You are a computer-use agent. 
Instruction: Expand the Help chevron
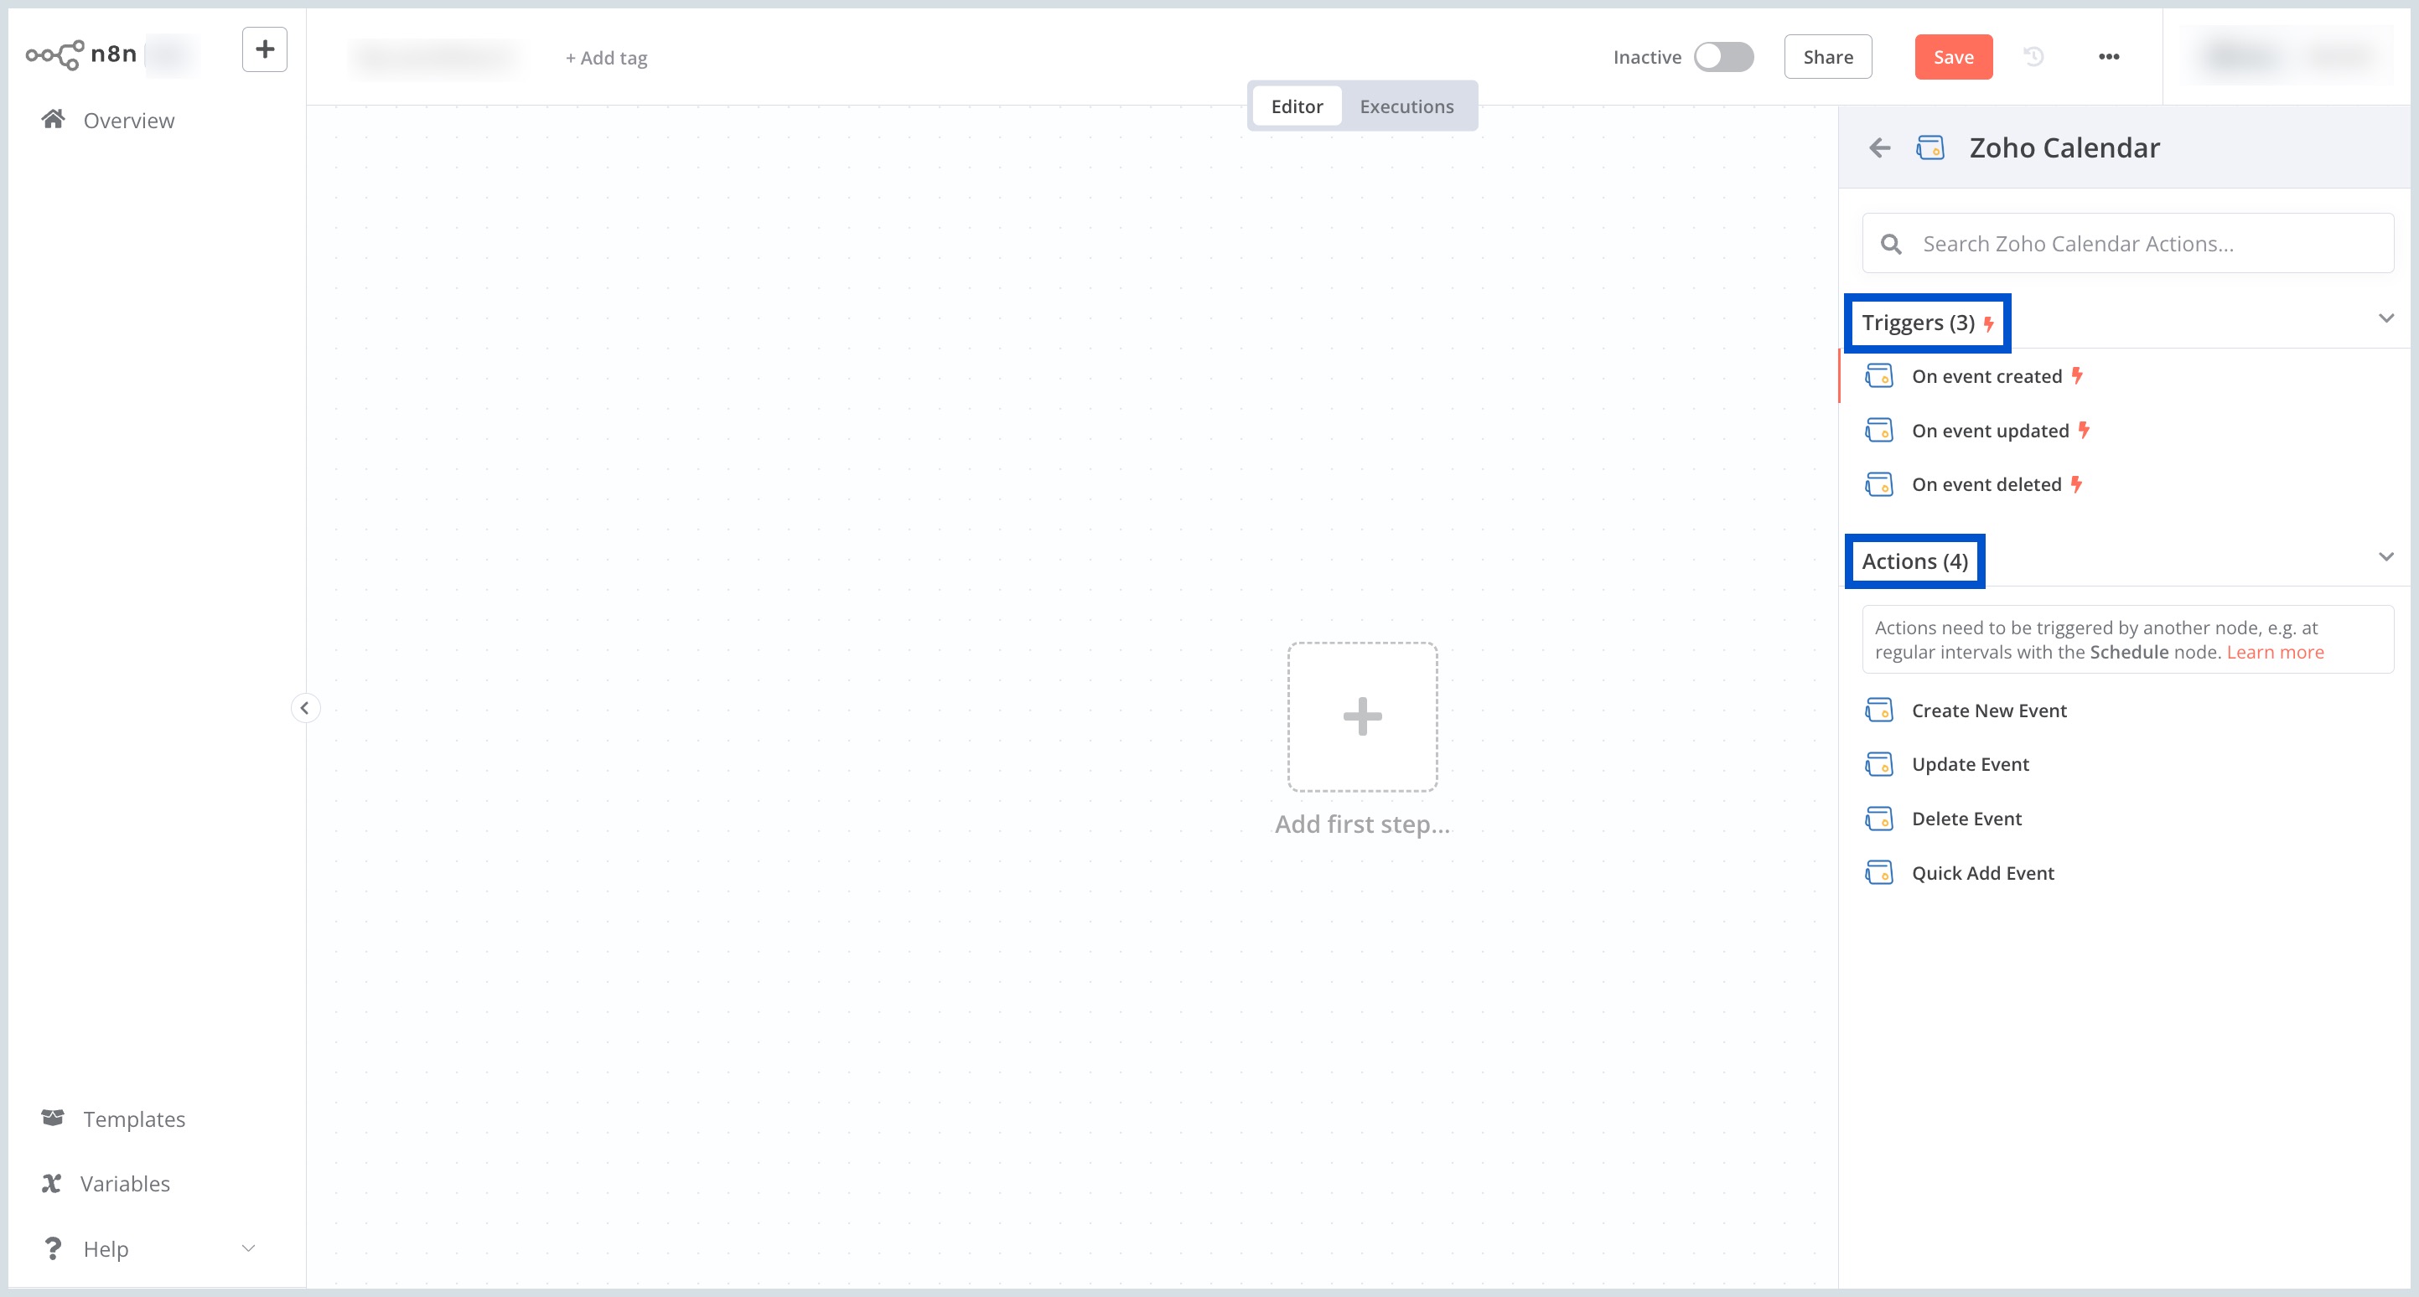point(249,1248)
